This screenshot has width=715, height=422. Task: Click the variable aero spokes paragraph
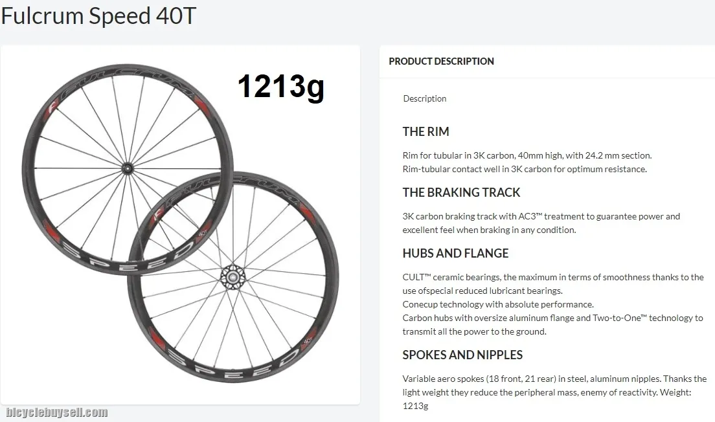554,392
